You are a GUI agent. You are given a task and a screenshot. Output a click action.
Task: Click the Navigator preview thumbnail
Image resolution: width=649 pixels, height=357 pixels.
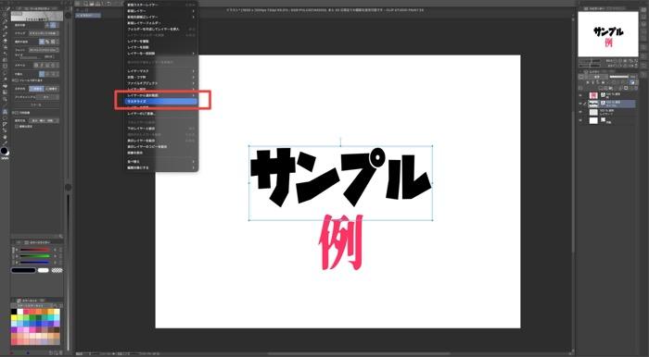pos(608,34)
